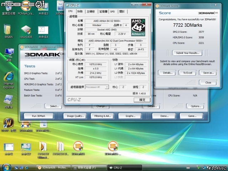Click the Game... button

click(x=192, y=116)
